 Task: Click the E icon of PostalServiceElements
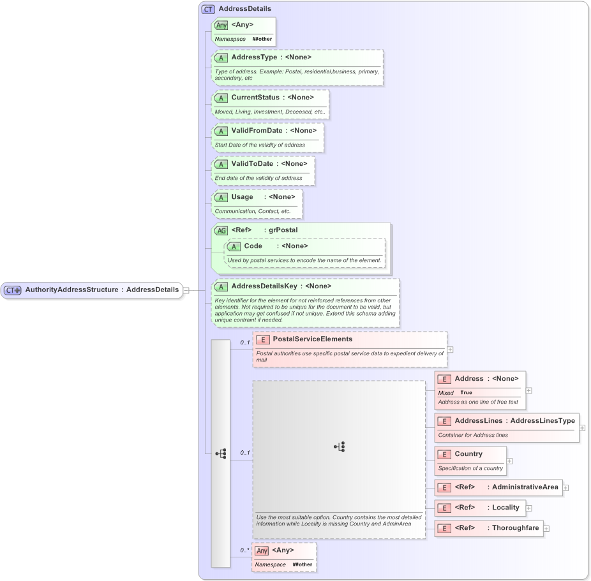264,339
